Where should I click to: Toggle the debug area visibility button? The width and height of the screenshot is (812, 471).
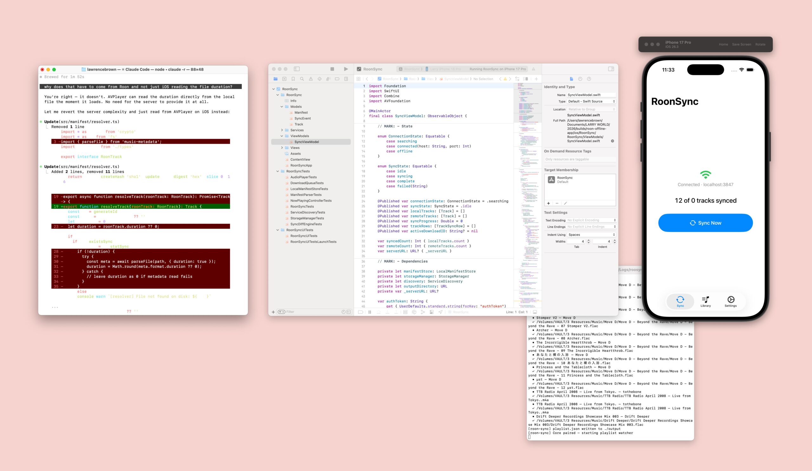click(x=535, y=312)
